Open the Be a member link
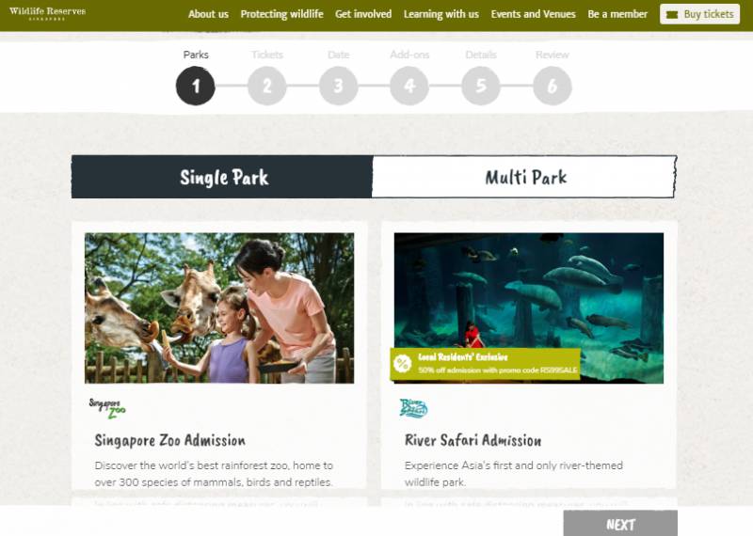 click(617, 14)
